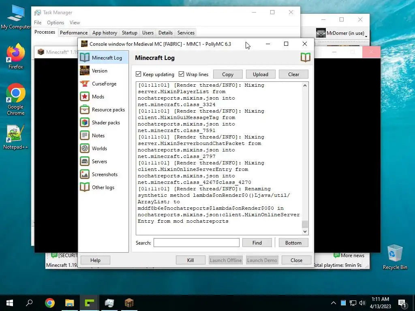
Task: Switch to the Users tab
Action: coord(148,32)
